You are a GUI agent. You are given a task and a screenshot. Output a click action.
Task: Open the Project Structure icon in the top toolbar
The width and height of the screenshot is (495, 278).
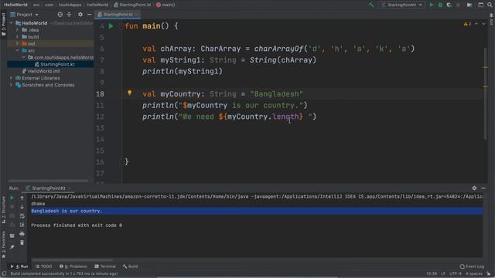coord(469,5)
